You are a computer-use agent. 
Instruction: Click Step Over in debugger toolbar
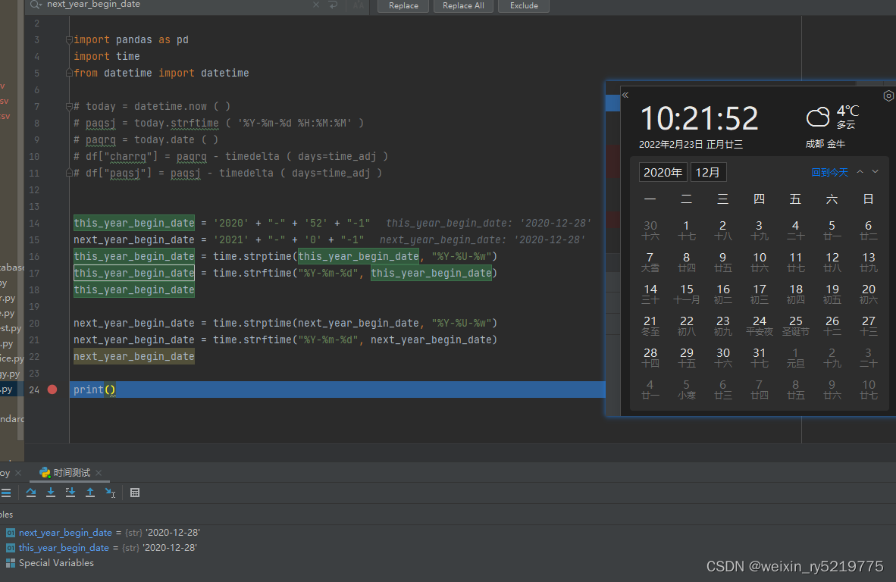point(31,493)
